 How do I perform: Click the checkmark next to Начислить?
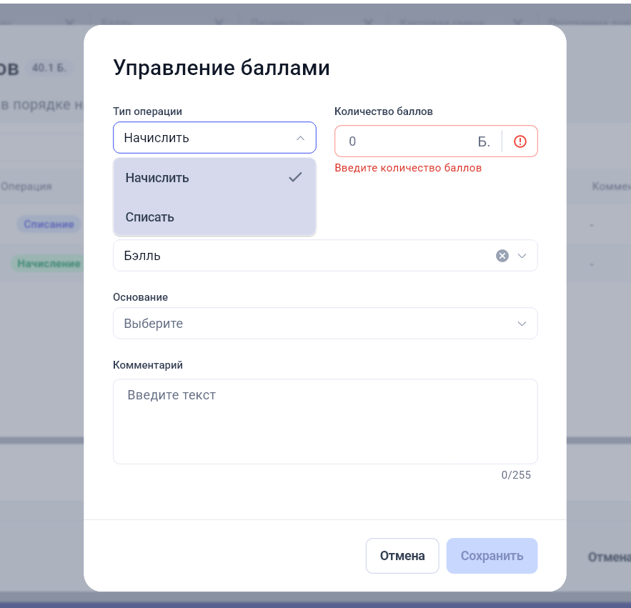tap(295, 177)
